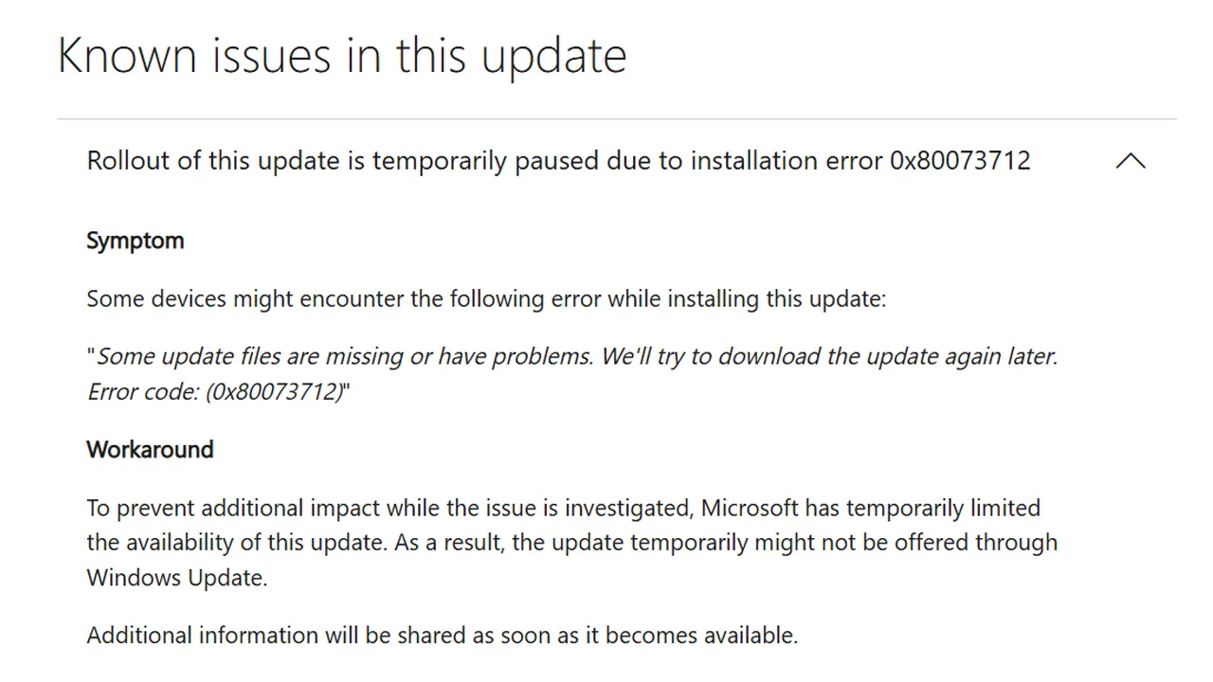Select the words "Rollout of this update"
Image resolution: width=1213 pixels, height=682 pixels.
(209, 160)
